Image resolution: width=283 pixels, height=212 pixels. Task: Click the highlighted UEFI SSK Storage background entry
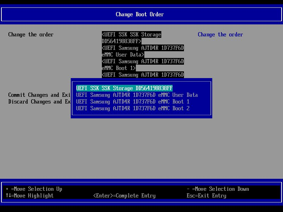pyautogui.click(x=131, y=35)
